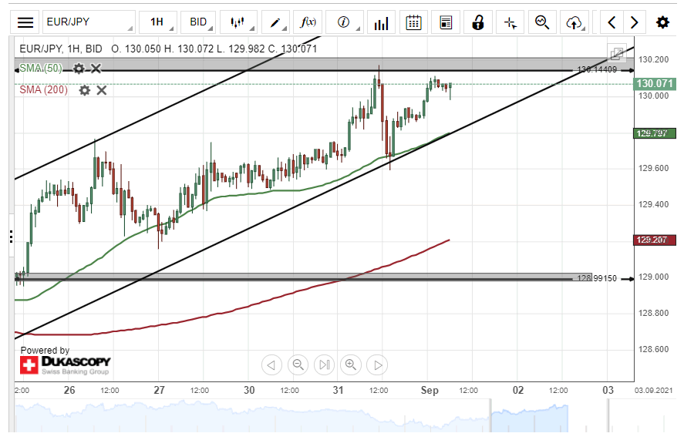The image size is (684, 440).
Task: Click the 31 date axis label
Action: click(x=338, y=390)
